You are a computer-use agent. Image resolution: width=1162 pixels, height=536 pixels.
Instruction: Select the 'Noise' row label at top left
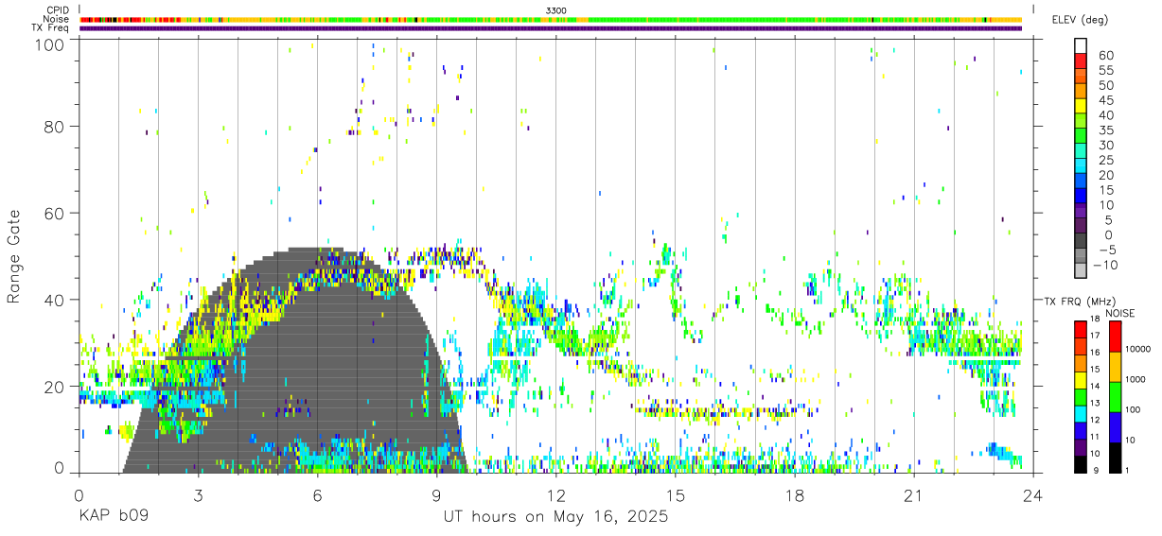(57, 19)
